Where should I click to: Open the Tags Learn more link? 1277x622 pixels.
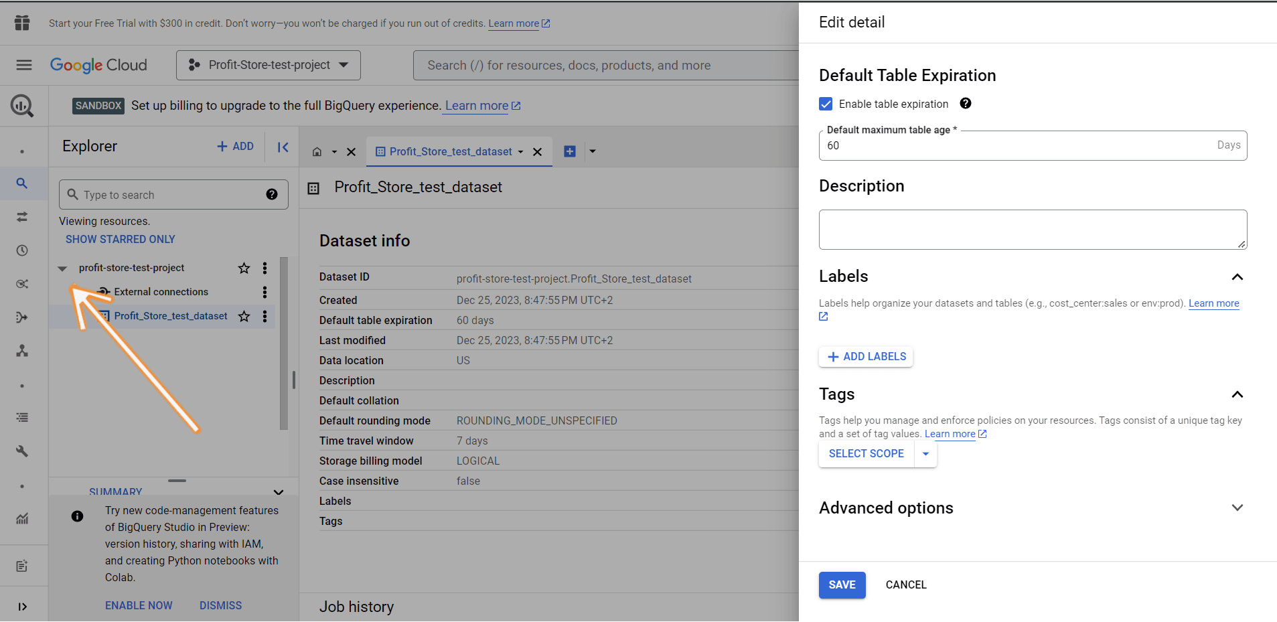956,434
